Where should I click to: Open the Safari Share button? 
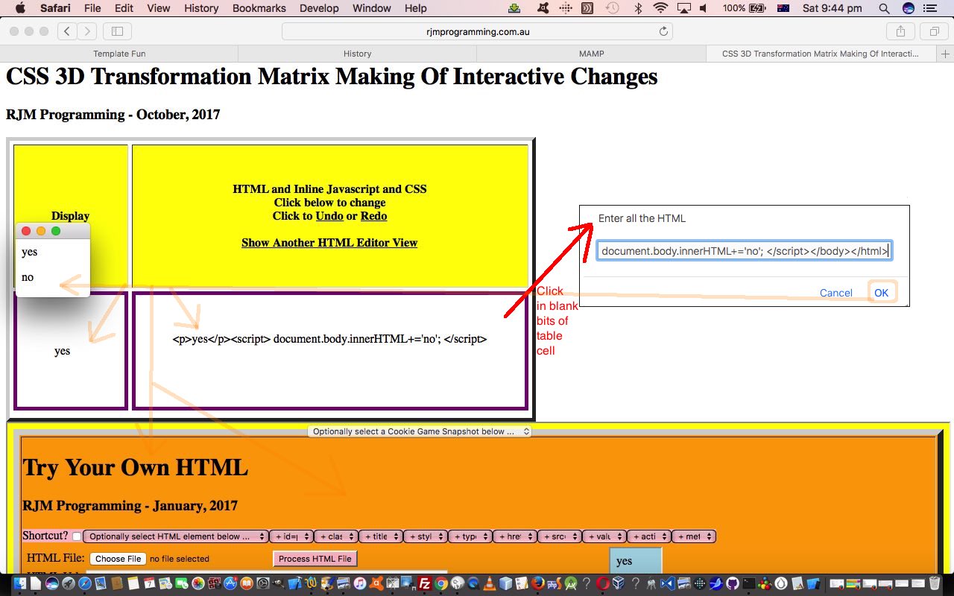(900, 31)
